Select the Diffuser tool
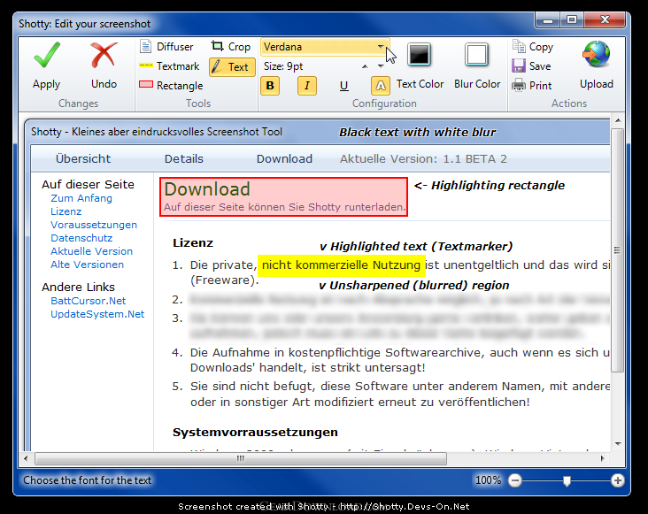Image resolution: width=648 pixels, height=514 pixels. [166, 47]
